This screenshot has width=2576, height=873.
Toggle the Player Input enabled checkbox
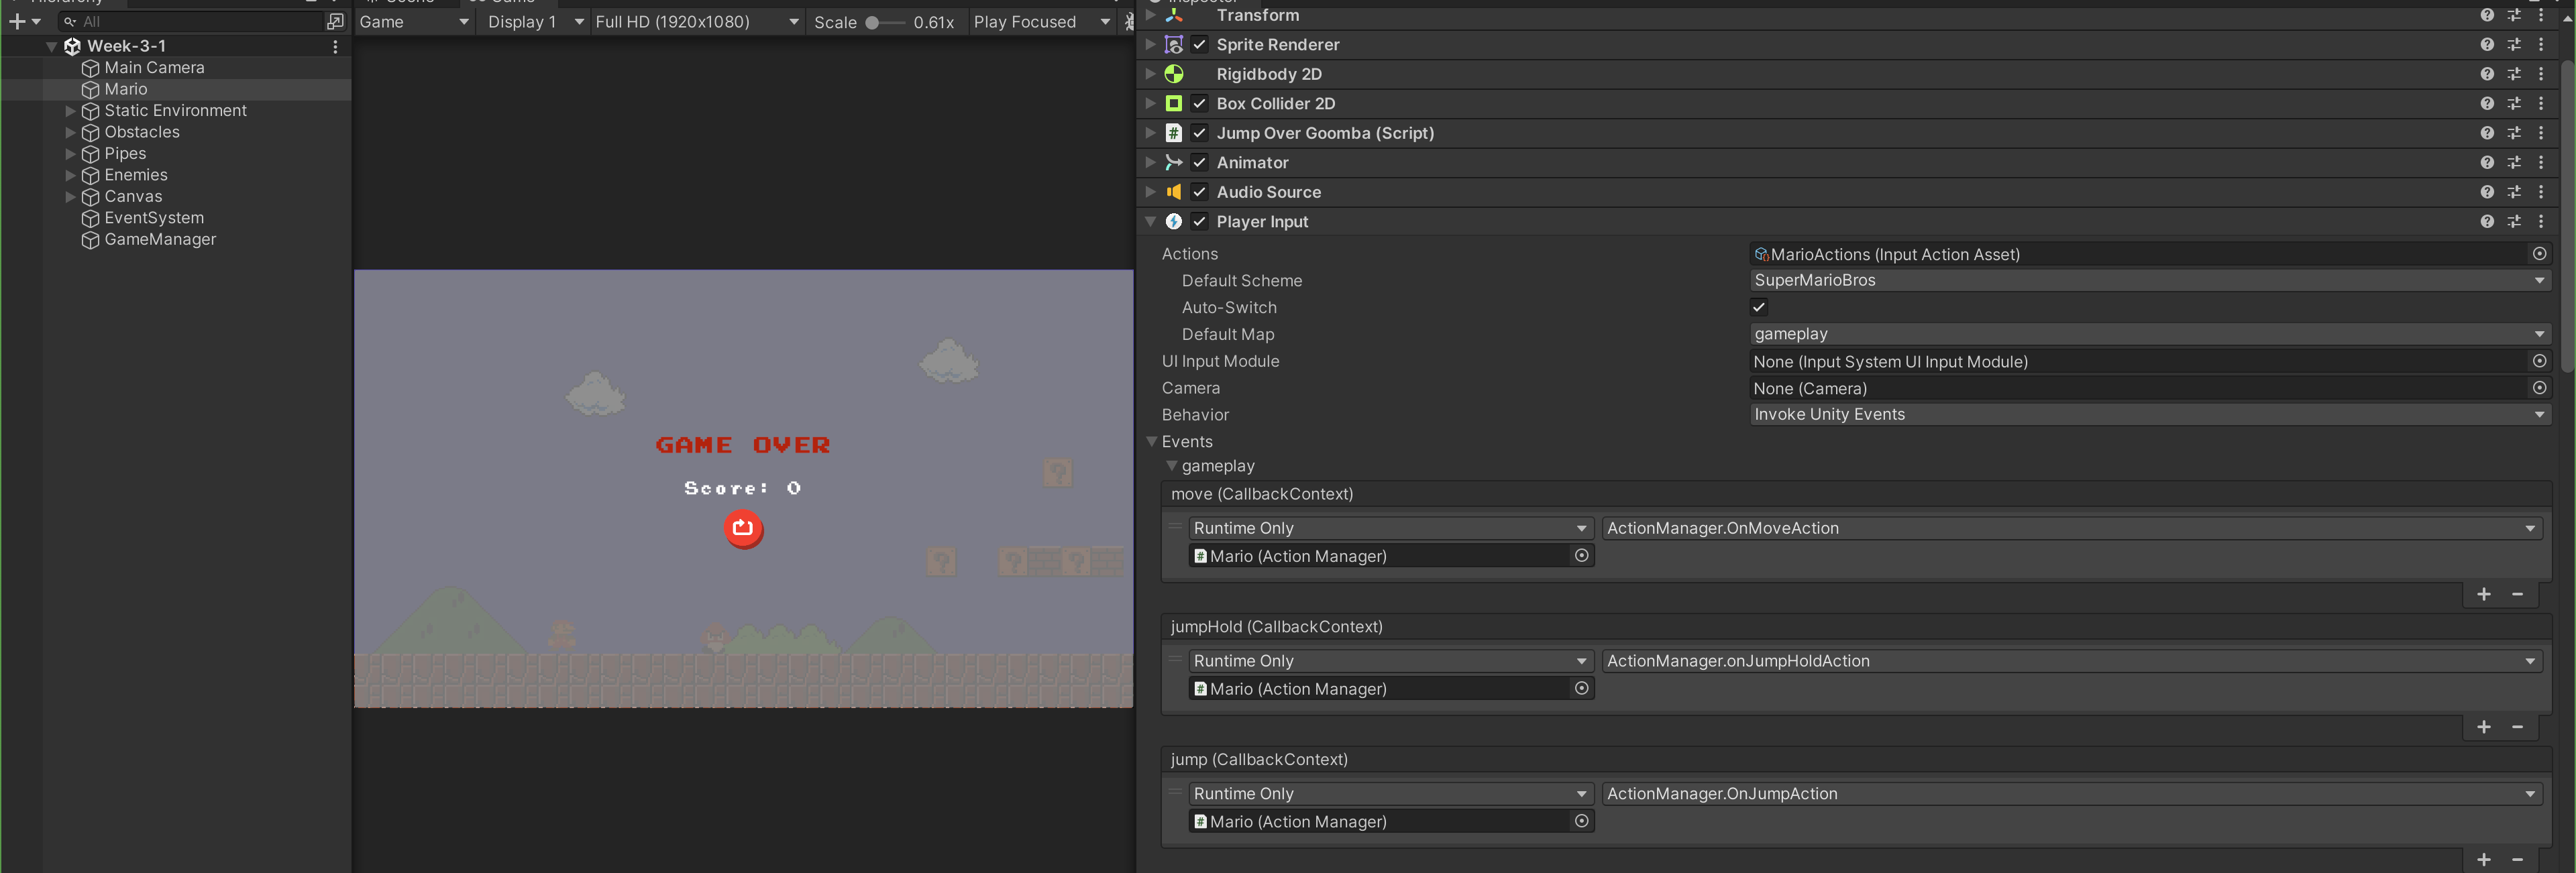1199,221
